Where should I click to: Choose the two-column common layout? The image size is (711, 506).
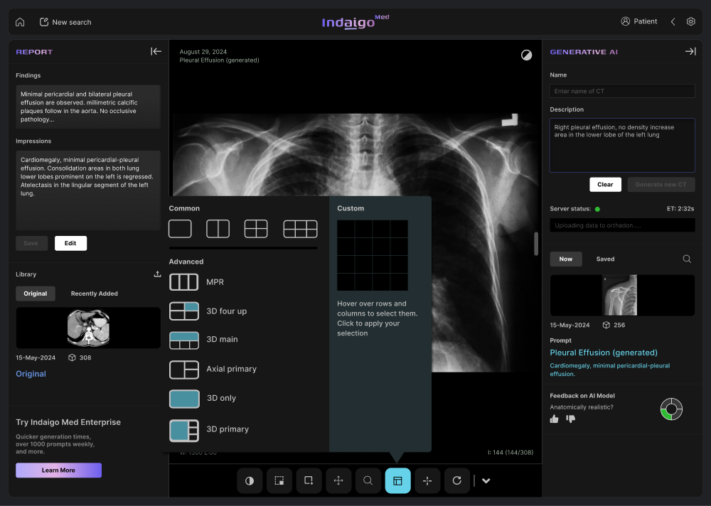tap(218, 229)
